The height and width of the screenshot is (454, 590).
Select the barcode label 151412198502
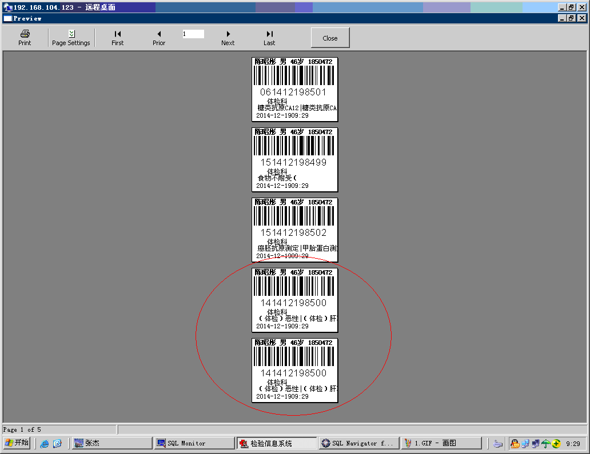click(x=294, y=230)
